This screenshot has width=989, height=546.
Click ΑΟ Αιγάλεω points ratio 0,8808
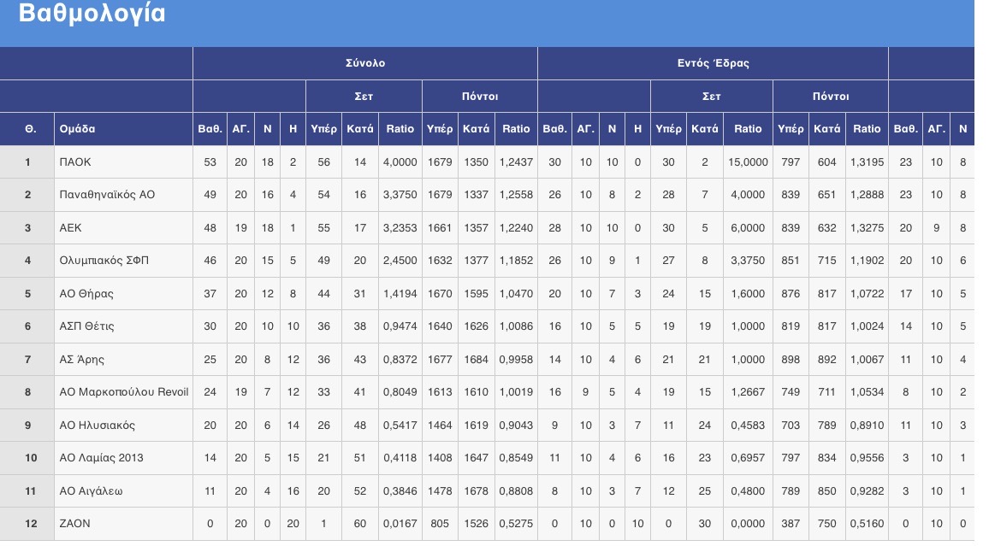[x=516, y=491]
